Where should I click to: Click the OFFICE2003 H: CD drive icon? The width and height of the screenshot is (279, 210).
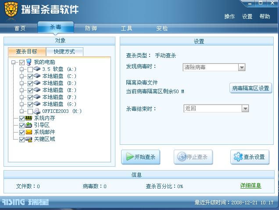click(x=37, y=111)
